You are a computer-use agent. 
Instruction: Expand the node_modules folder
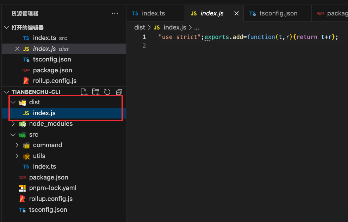pyautogui.click(x=13, y=124)
